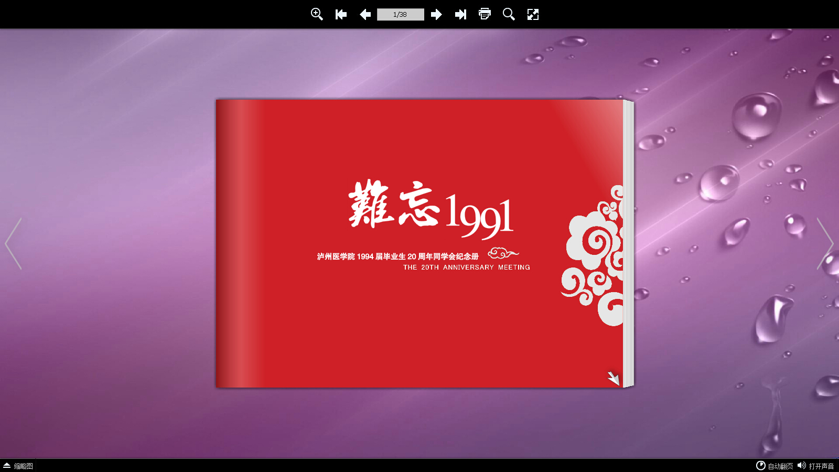Screen dimensions: 839x472
Task: Click the page number field showing 1/38
Action: 401,15
